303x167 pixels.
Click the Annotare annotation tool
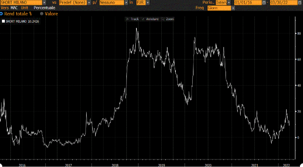click(150, 19)
